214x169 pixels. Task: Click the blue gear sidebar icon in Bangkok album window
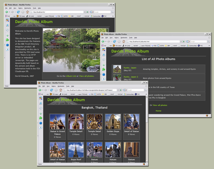coord(41,123)
